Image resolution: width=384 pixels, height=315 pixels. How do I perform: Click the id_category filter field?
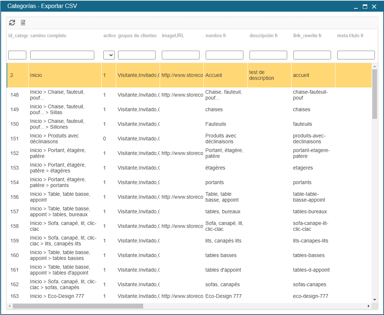pyautogui.click(x=17, y=55)
